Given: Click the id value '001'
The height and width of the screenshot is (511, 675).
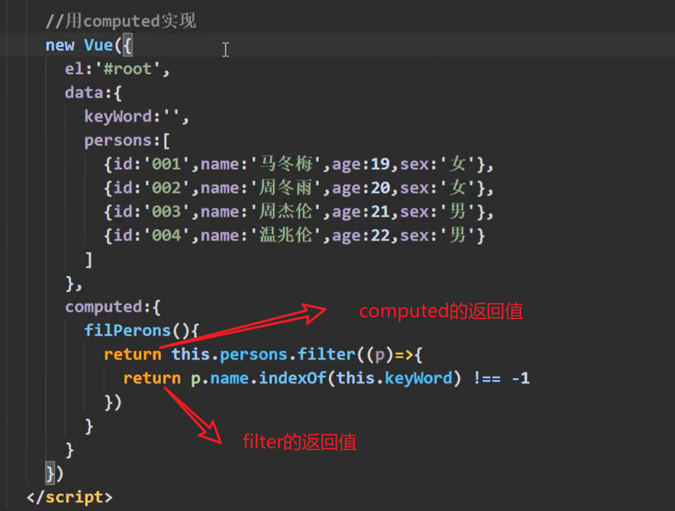Looking at the screenshot, I should pos(166,164).
